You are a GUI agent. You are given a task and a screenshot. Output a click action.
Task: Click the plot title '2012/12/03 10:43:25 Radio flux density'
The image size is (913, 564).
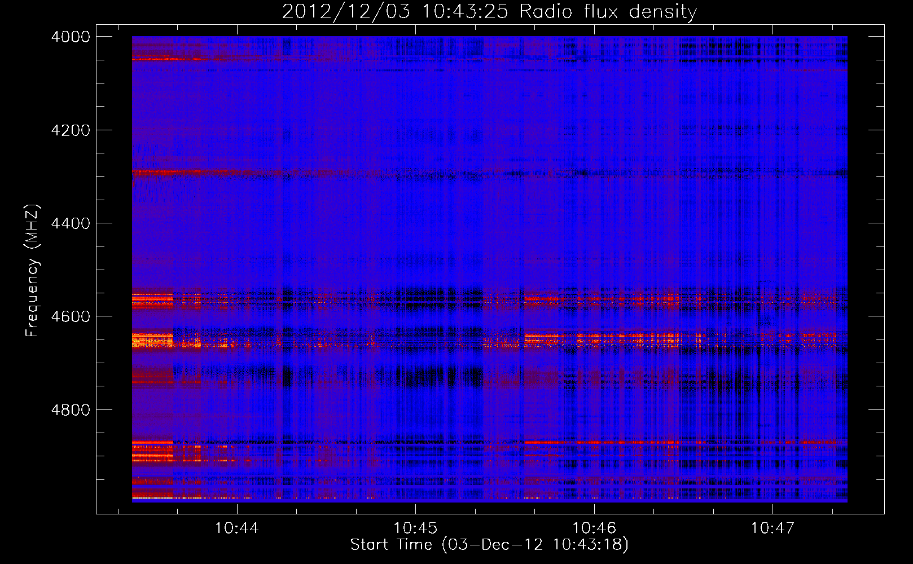pyautogui.click(x=489, y=12)
